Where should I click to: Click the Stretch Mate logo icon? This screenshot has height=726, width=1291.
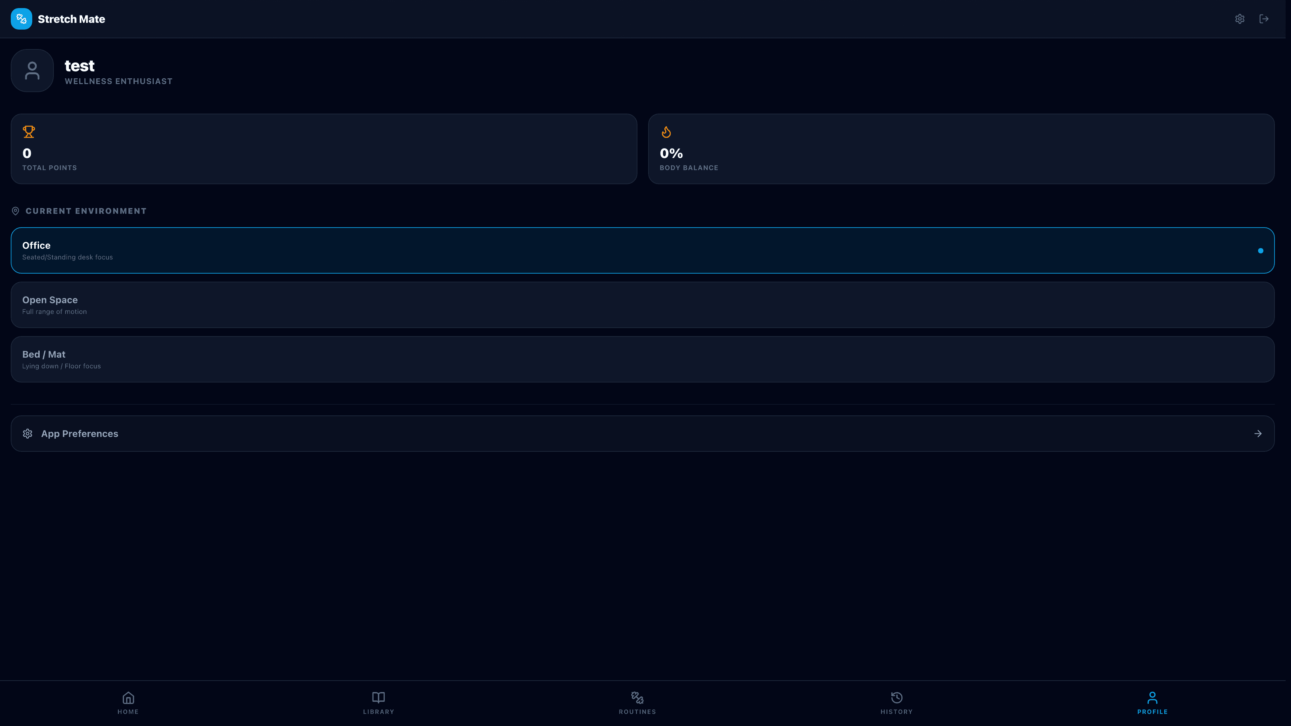[x=21, y=19]
